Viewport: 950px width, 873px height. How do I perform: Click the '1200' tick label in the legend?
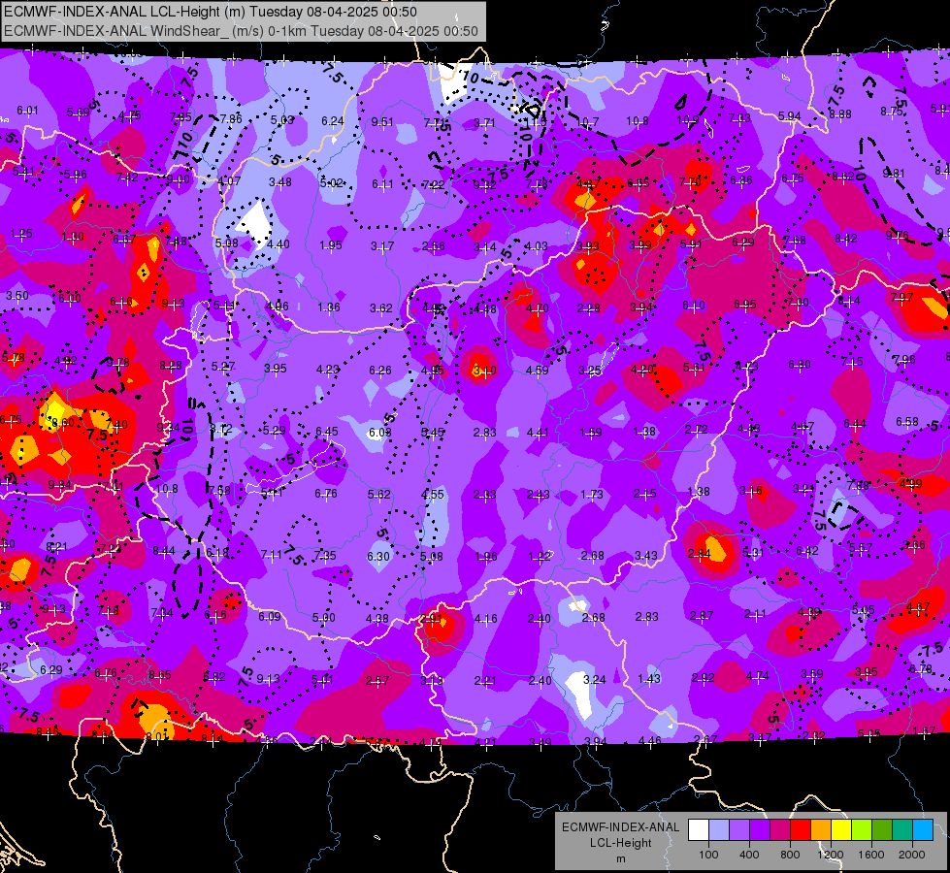coord(831,855)
